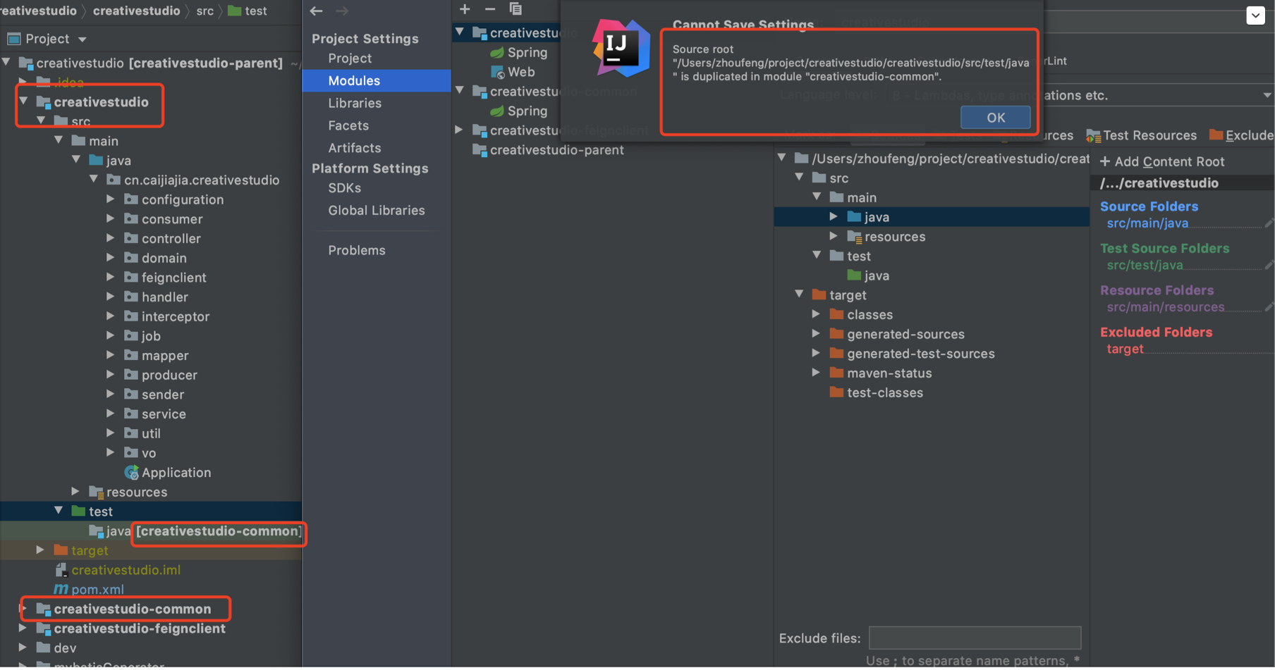Edit src/main/java path with the pencil icon
Image resolution: width=1275 pixels, height=670 pixels.
point(1269,223)
